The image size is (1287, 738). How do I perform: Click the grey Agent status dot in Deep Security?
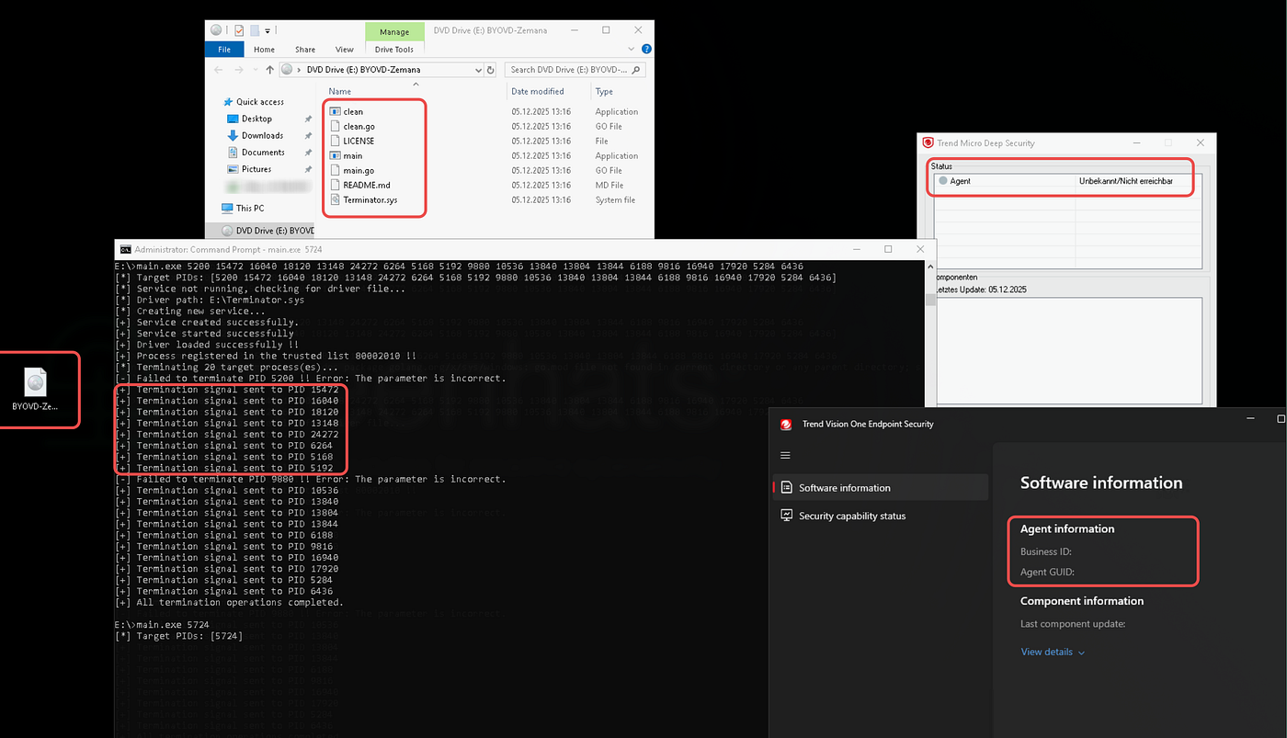942,181
